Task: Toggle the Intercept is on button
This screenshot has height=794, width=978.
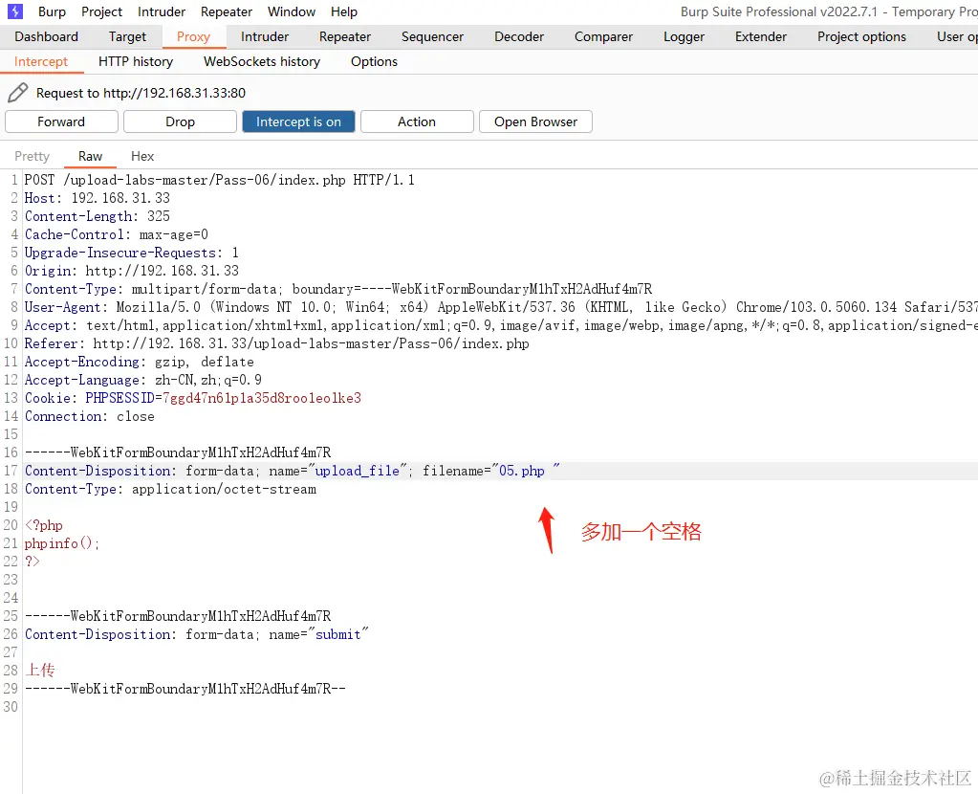Action: point(298,121)
